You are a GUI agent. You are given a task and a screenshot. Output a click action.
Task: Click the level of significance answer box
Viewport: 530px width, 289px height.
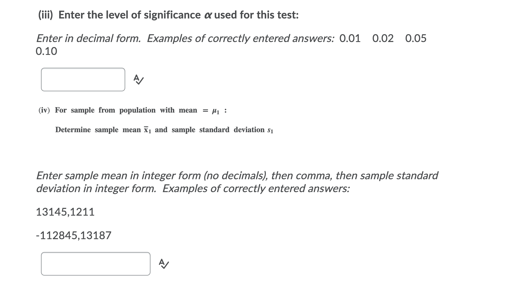[x=83, y=80]
